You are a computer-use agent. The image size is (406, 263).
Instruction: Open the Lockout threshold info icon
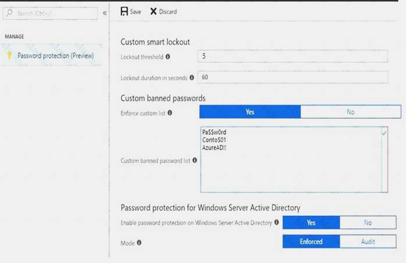pos(168,56)
